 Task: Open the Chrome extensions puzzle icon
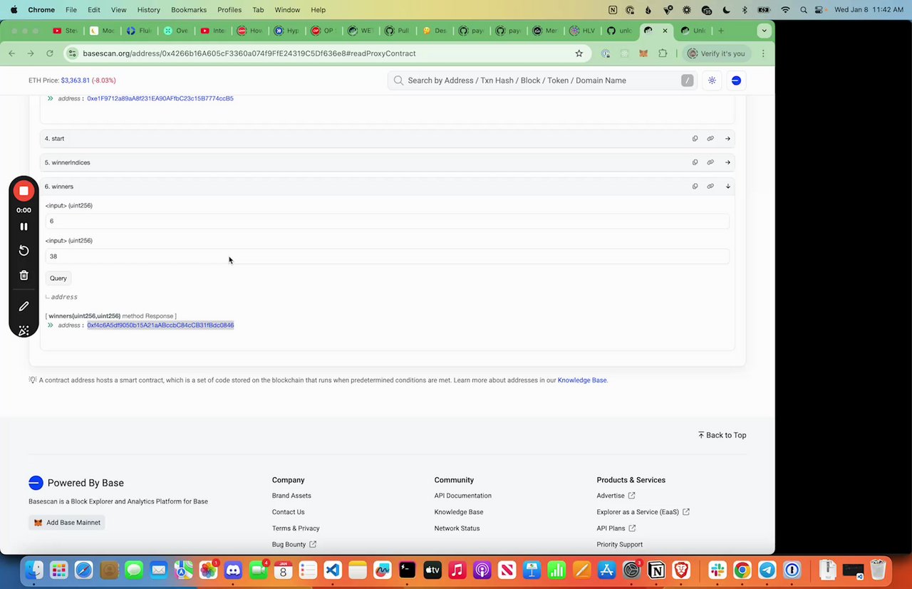click(663, 53)
